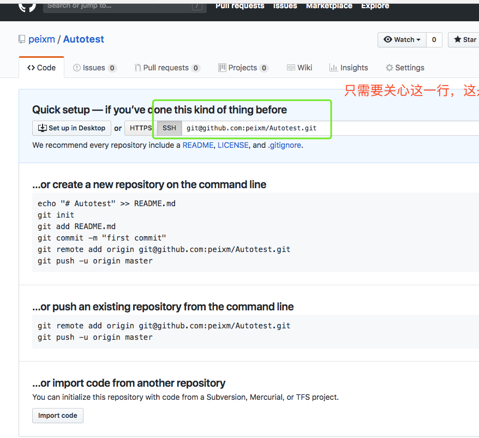This screenshot has width=479, height=438.
Task: Click the watchers count 0
Action: coord(434,40)
